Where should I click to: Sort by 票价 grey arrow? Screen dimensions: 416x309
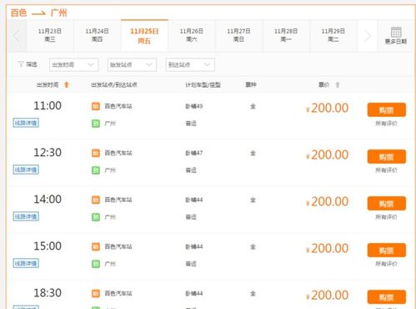pos(338,84)
